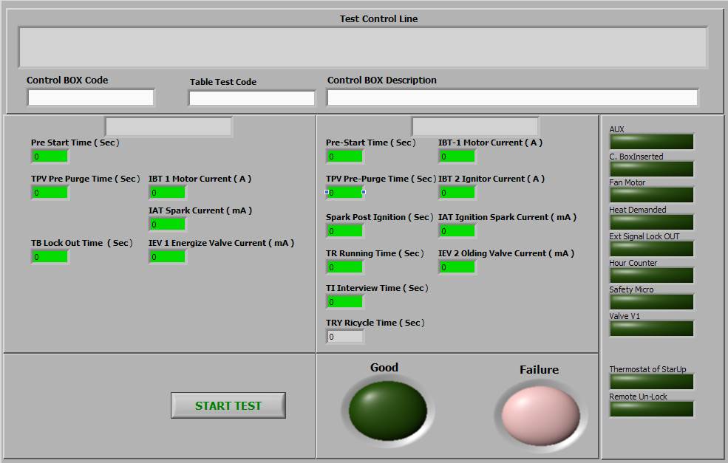Click the Ext Signal Lock OUT indicator
728x463 pixels.
coord(651,249)
